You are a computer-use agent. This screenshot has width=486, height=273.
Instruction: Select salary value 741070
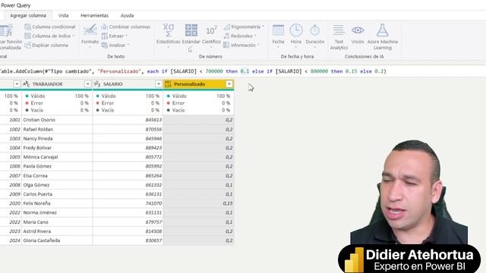pos(128,204)
